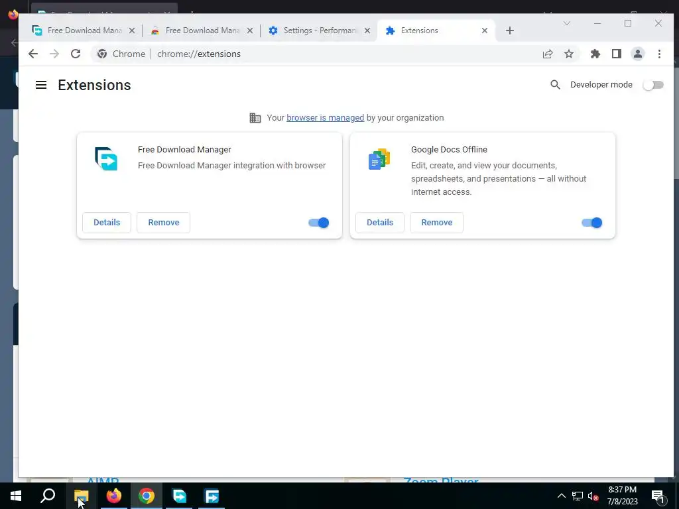
Task: Switch to Firefox in the taskbar
Action: (114, 496)
